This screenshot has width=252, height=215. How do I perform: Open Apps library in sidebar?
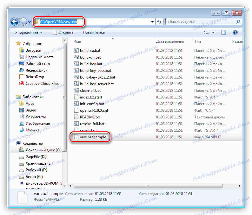pyautogui.click(x=27, y=104)
